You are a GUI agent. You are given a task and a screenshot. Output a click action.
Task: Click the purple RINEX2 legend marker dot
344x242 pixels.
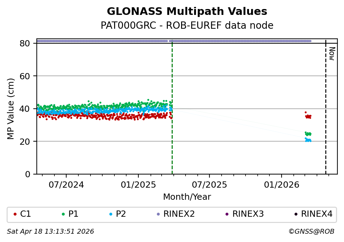click(x=158, y=214)
